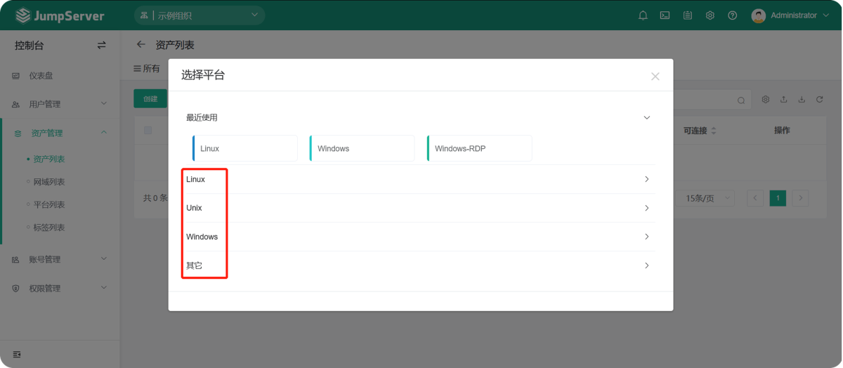This screenshot has height=368, width=843.
Task: Go back using the arrow beside 资产列表
Action: click(x=140, y=44)
